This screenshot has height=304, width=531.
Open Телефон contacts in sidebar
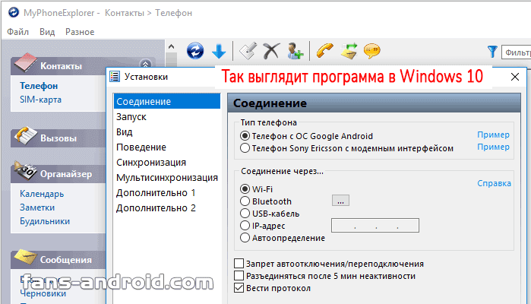pyautogui.click(x=39, y=86)
